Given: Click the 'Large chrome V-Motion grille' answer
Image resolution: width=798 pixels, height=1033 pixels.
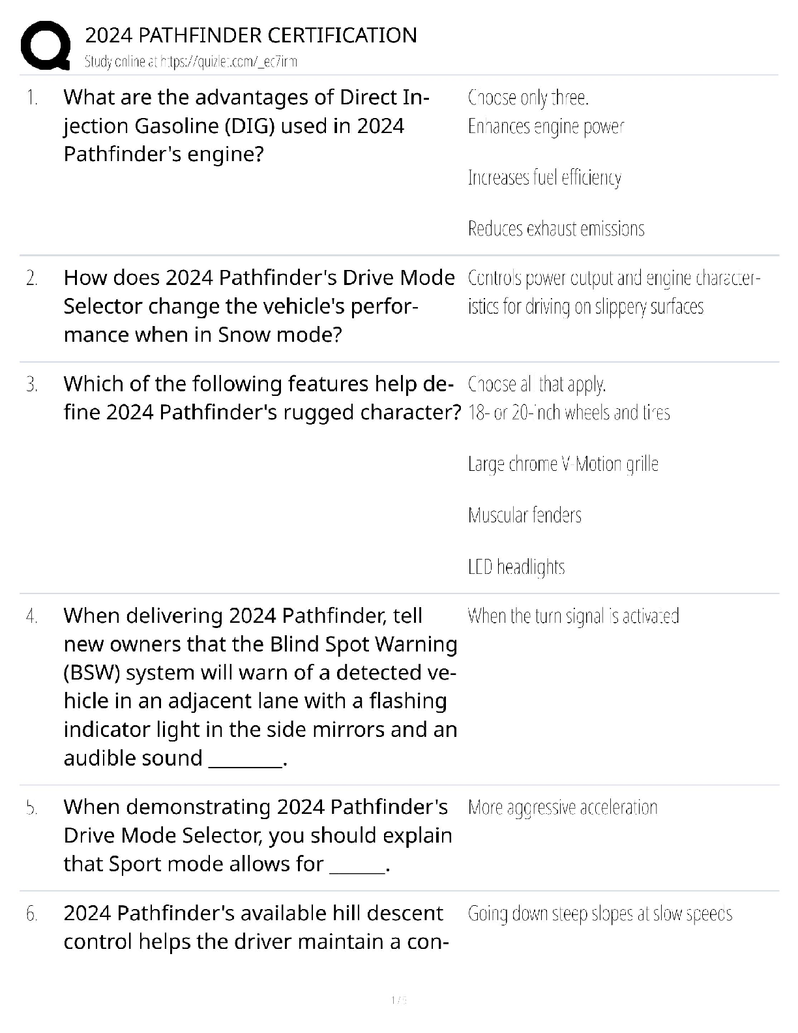Looking at the screenshot, I should (x=563, y=464).
